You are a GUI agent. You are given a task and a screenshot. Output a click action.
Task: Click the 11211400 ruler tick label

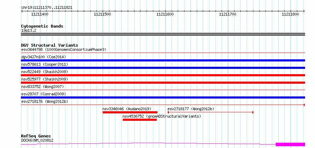click(40, 14)
